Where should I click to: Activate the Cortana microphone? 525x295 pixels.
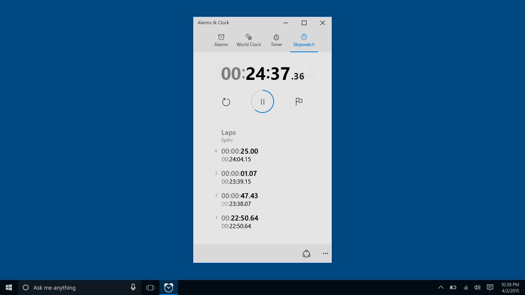click(x=133, y=287)
